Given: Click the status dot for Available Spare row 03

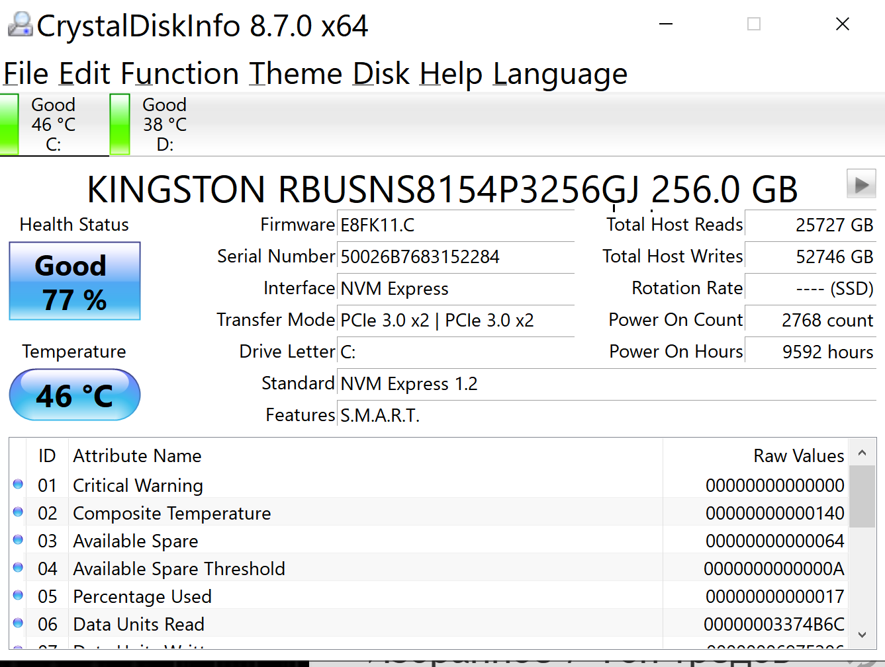Looking at the screenshot, I should [x=18, y=540].
